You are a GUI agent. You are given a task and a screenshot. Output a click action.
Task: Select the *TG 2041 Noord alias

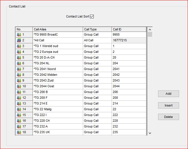(58, 69)
